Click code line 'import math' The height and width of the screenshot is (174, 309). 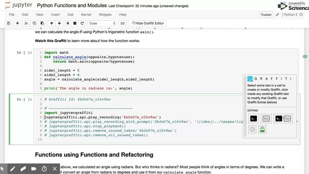[x=56, y=53]
